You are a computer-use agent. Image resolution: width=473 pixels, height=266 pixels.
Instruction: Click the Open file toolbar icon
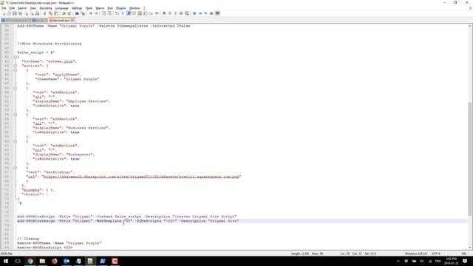pyautogui.click(x=9, y=13)
